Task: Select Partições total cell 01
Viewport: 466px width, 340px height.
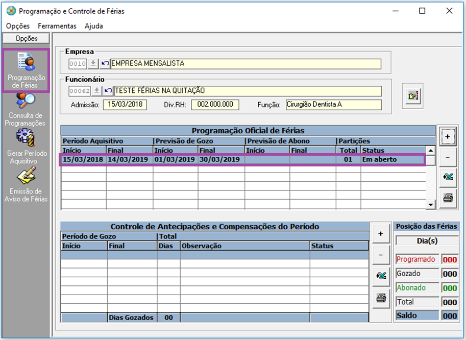Action: pyautogui.click(x=348, y=160)
